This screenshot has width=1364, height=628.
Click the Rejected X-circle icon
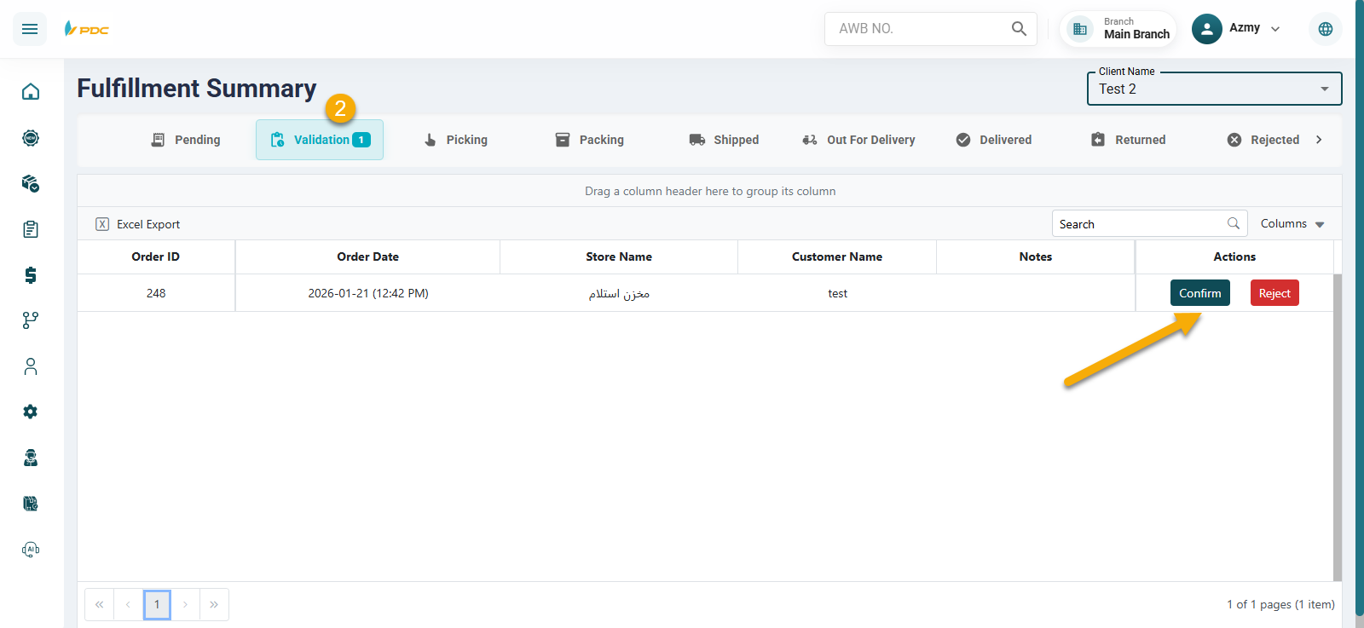[x=1234, y=140]
